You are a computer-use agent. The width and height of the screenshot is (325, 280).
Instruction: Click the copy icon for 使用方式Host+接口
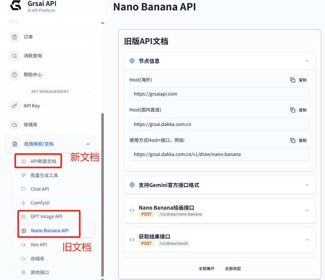[x=292, y=140]
